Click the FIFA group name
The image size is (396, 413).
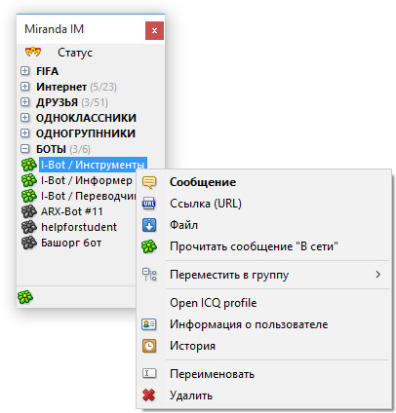pos(47,71)
